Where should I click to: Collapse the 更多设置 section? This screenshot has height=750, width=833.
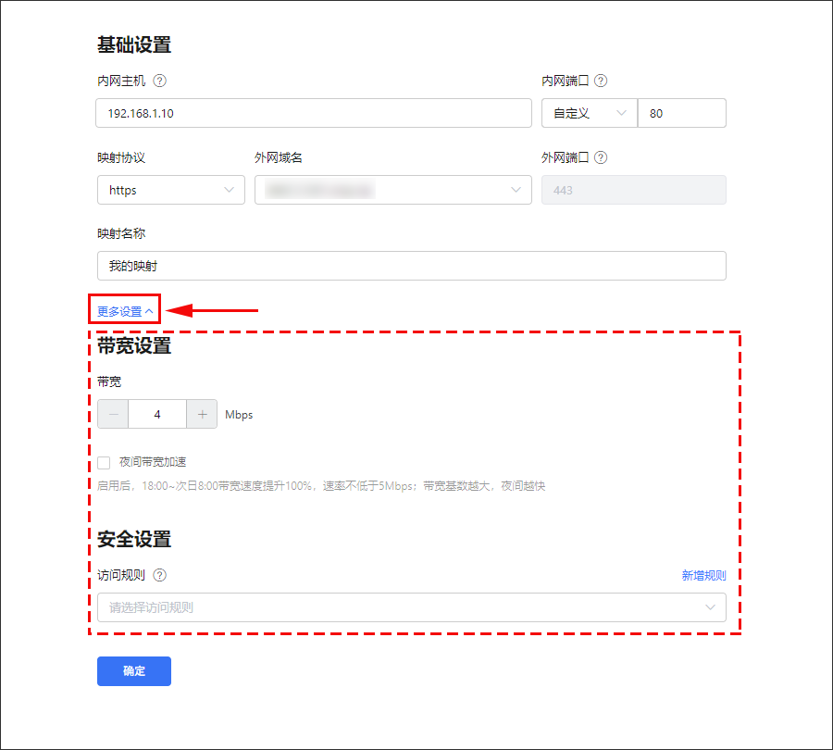pos(125,311)
